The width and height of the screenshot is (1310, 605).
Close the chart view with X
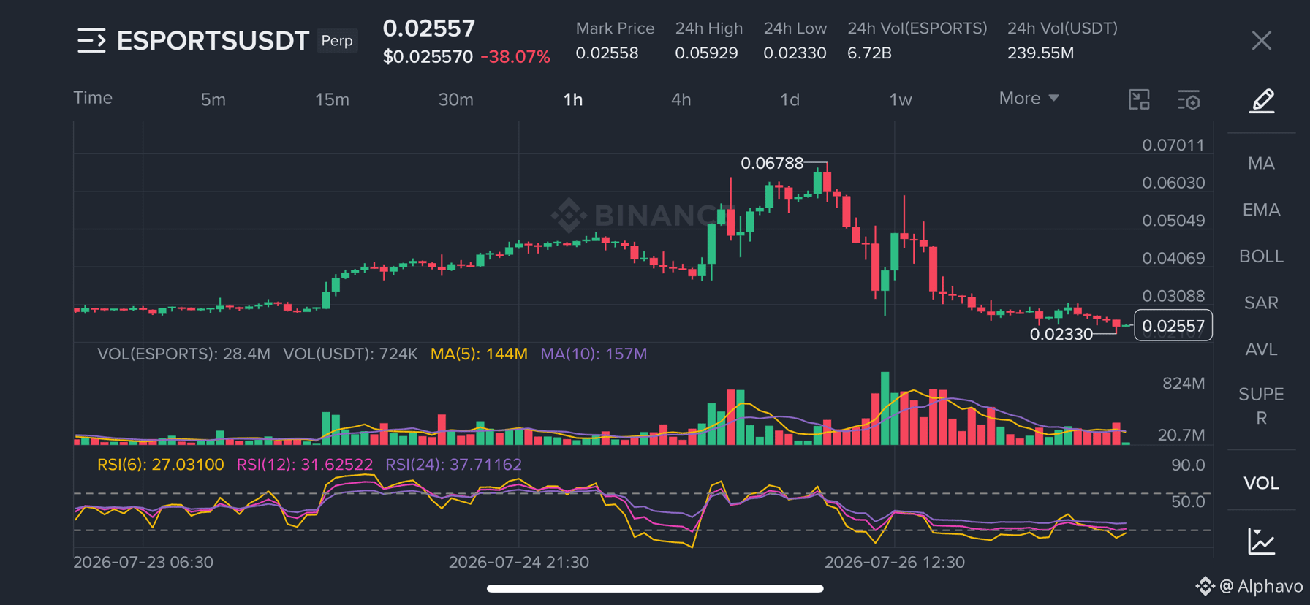pyautogui.click(x=1262, y=41)
